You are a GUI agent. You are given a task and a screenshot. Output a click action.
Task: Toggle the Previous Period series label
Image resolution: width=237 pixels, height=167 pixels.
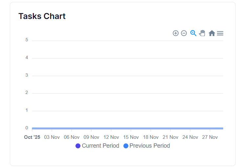click(x=150, y=146)
